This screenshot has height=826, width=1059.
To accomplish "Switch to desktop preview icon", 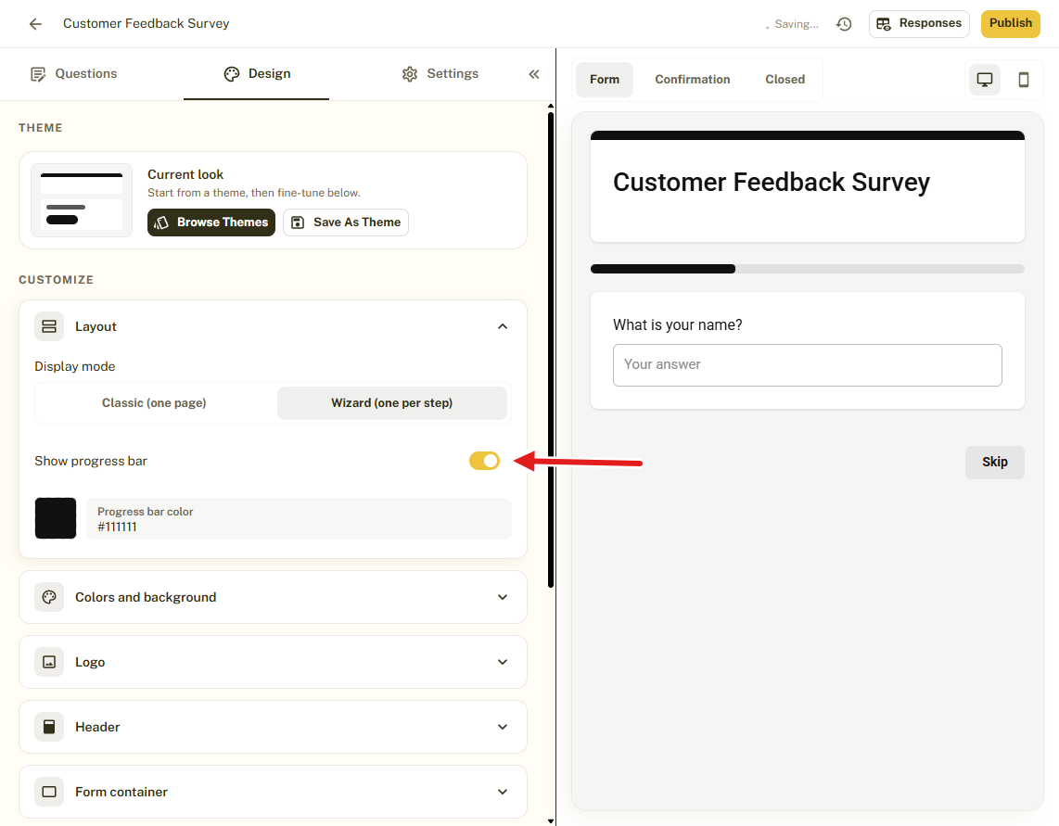I will click(x=985, y=79).
